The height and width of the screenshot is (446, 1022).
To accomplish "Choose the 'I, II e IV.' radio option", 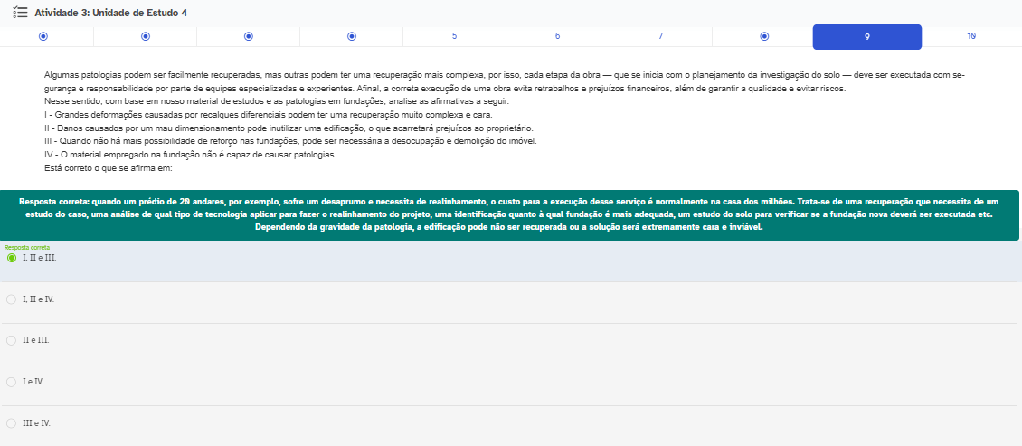I will [x=12, y=299].
